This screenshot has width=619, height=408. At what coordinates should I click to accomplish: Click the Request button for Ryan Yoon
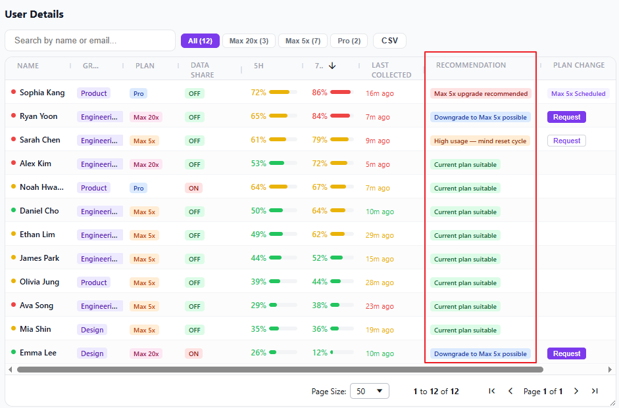click(566, 117)
